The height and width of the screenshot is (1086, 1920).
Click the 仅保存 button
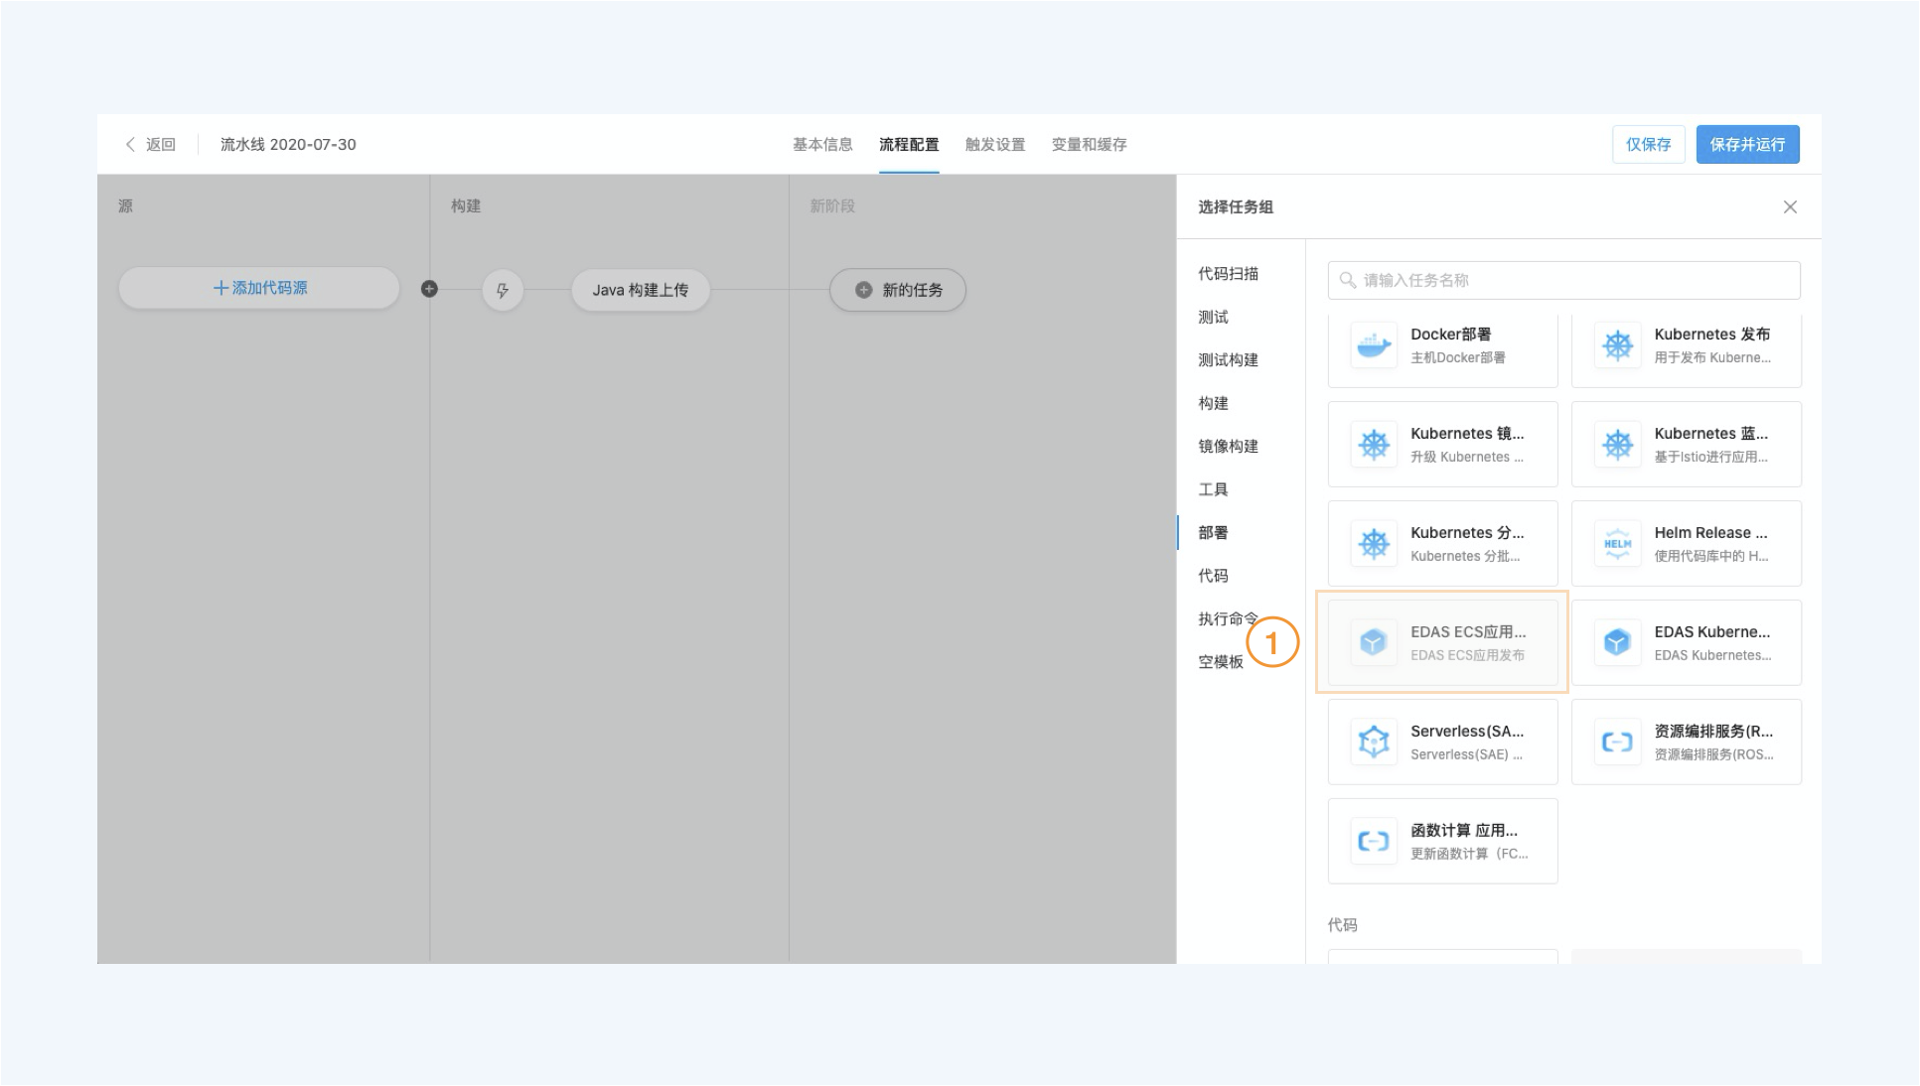coord(1648,144)
